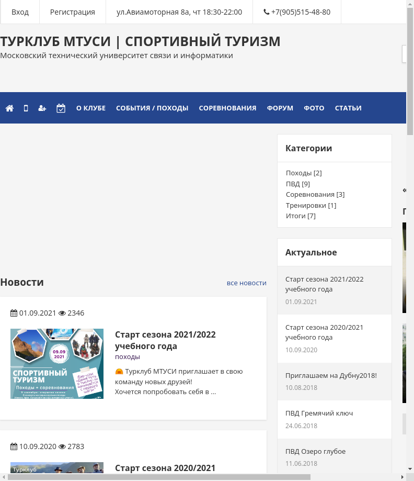Open the ФОРУМ section
Viewport: 414px width, 481px height.
tap(280, 108)
